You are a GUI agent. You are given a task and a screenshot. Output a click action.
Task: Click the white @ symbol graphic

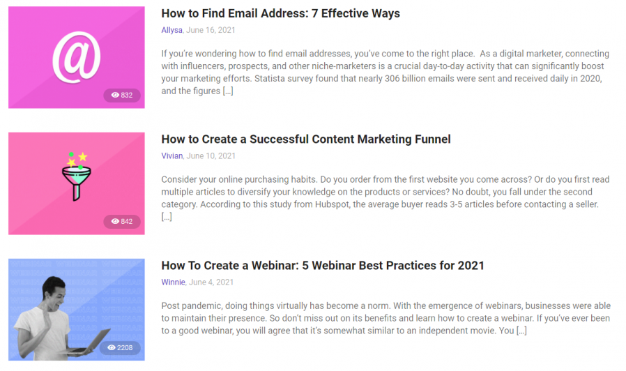pos(76,57)
